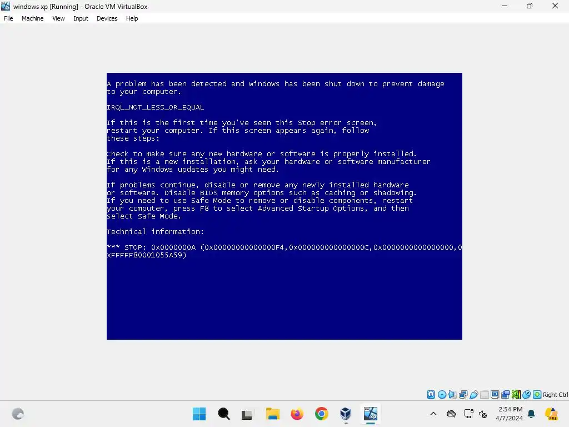Click the optical disk status icon
The width and height of the screenshot is (569, 427).
(442, 394)
